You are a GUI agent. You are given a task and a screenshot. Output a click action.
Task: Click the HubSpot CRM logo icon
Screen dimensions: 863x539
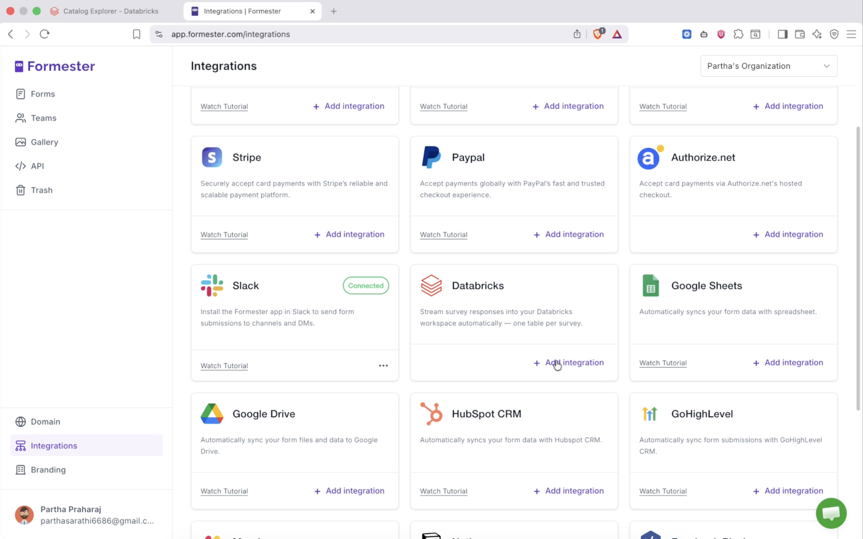pos(431,413)
